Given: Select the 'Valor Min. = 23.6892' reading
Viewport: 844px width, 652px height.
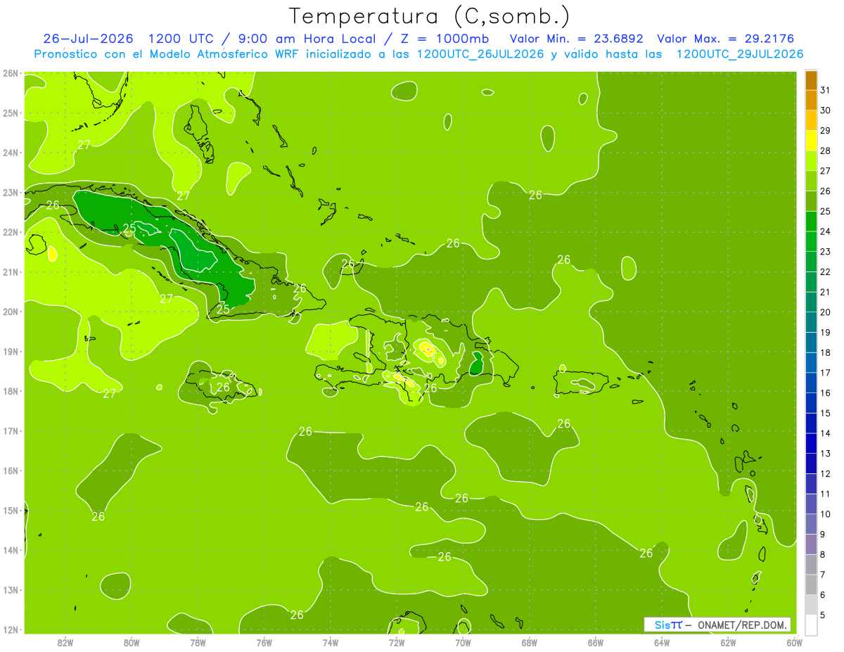Looking at the screenshot, I should tap(577, 39).
